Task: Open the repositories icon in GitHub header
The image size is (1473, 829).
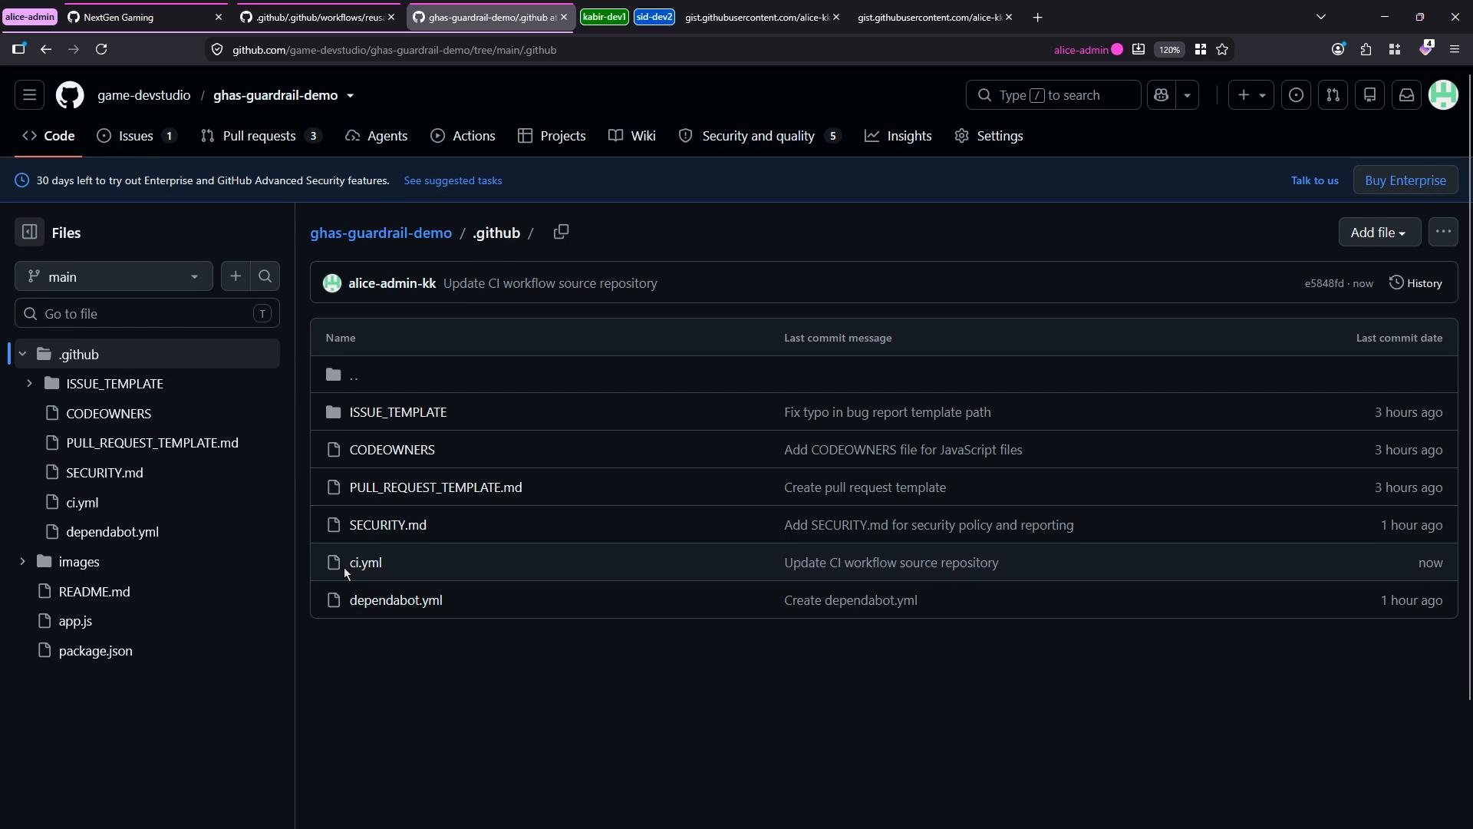Action: (x=1369, y=95)
